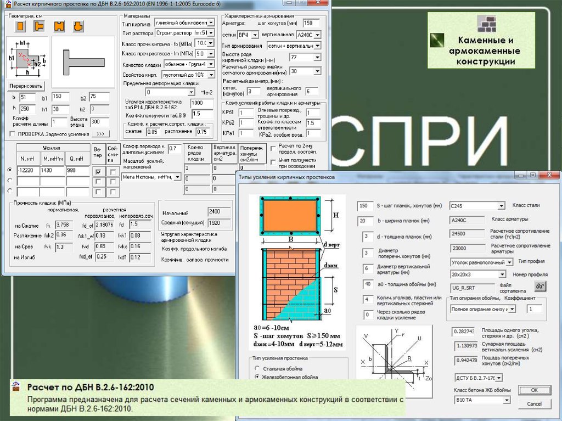Select the T-shaped section icon
Screen dimensions: 562x421
[x=39, y=26]
